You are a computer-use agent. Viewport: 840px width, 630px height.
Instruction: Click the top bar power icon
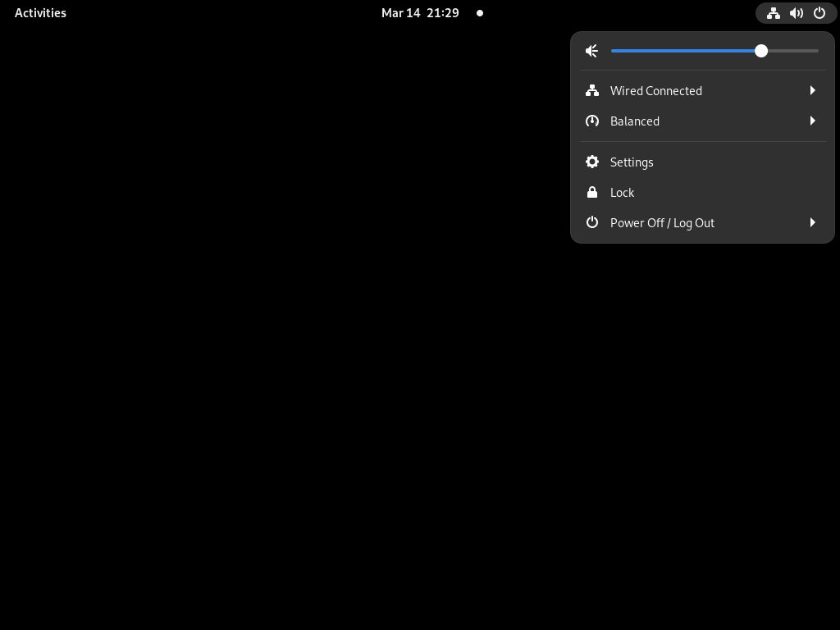819,13
